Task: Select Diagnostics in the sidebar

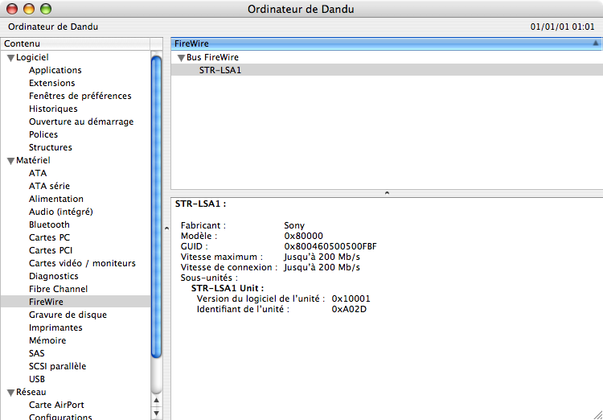Action: click(53, 276)
